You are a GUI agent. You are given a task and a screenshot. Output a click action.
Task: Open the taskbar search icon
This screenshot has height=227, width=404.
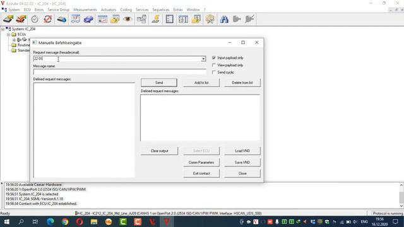click(x=21, y=221)
